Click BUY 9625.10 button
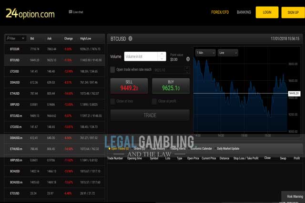This screenshot has width=305, height=203. pos(171,86)
